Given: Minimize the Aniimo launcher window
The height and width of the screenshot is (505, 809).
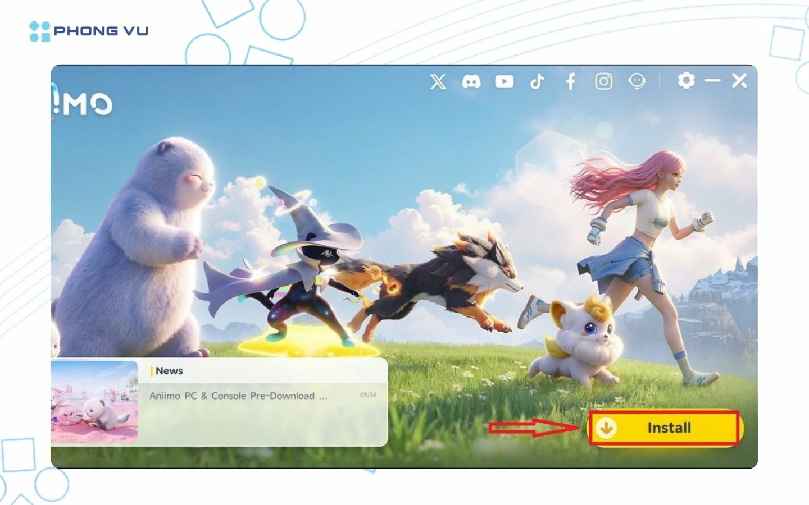Looking at the screenshot, I should pos(712,81).
